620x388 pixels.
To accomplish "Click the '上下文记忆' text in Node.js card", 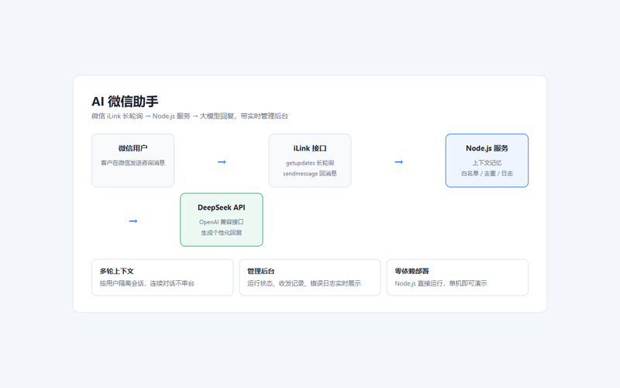I will (x=487, y=163).
